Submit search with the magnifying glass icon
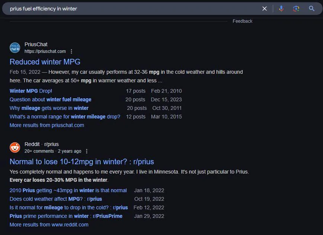 [x=312, y=9]
